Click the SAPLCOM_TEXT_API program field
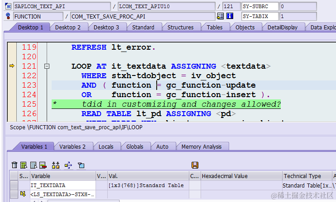Screen dimensions: 336x202 [62, 6]
